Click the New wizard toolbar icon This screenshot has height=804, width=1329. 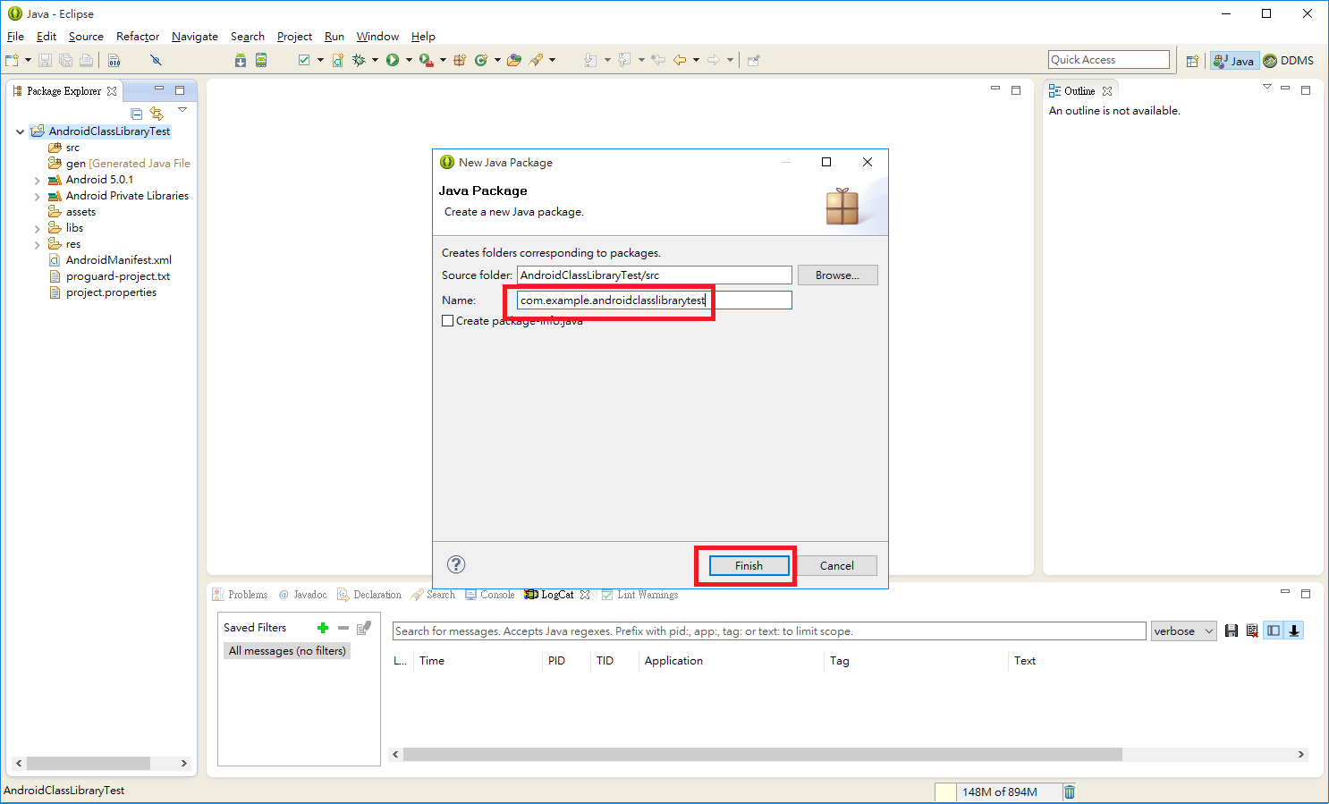(12, 60)
